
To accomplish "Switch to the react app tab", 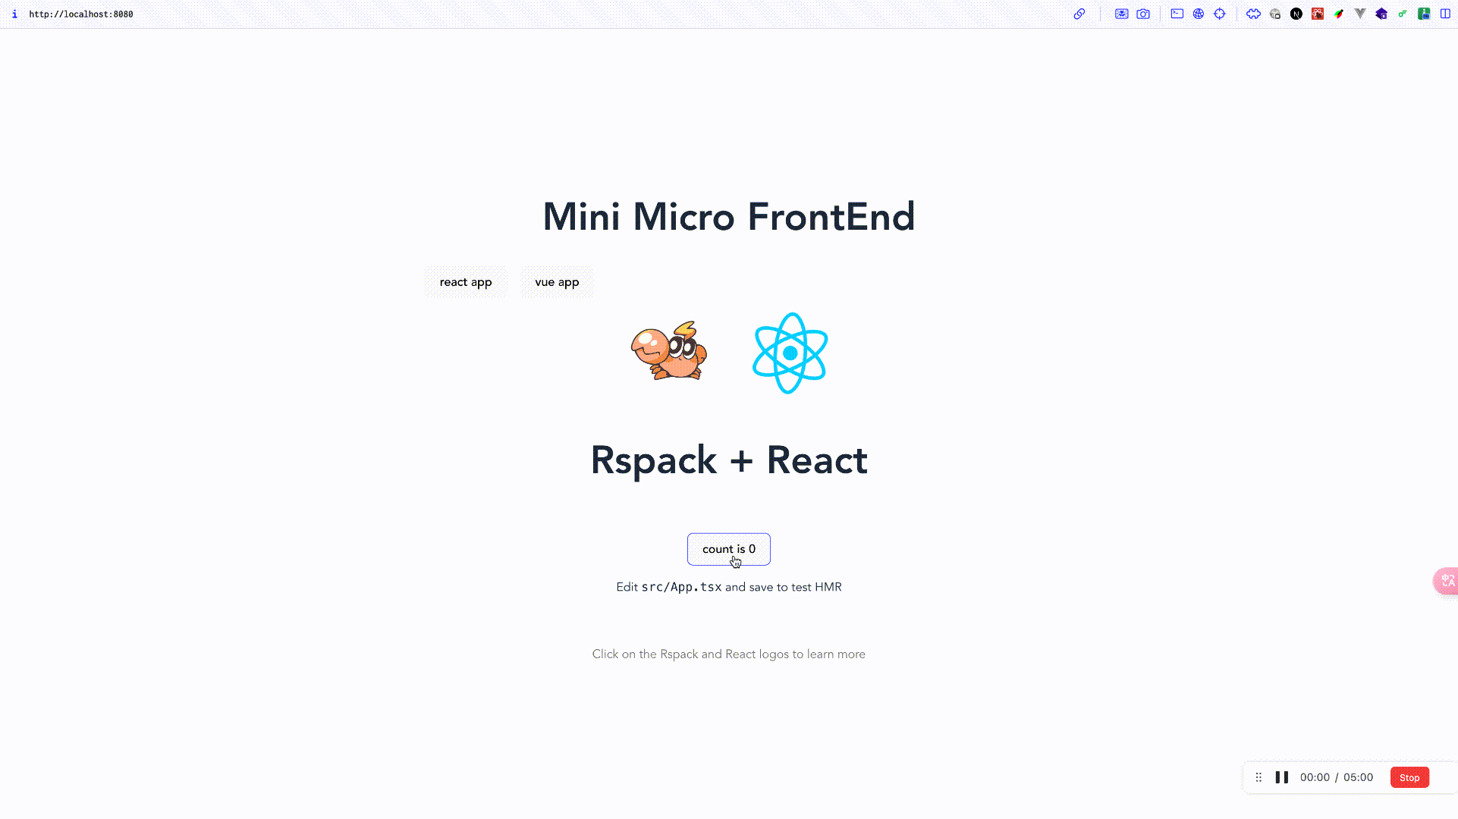I will point(466,281).
